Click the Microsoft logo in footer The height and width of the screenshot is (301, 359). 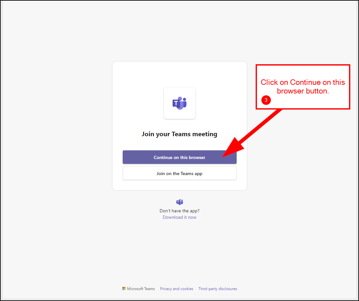(x=124, y=289)
